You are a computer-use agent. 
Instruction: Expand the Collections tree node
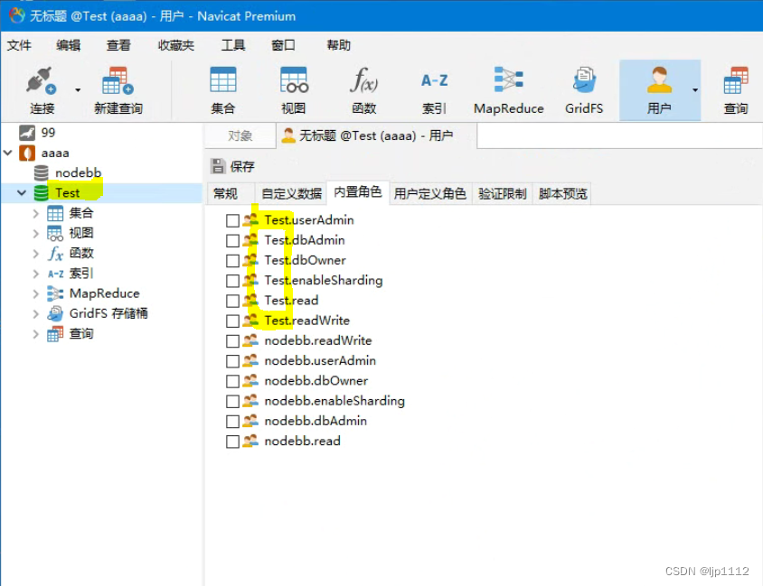point(35,213)
